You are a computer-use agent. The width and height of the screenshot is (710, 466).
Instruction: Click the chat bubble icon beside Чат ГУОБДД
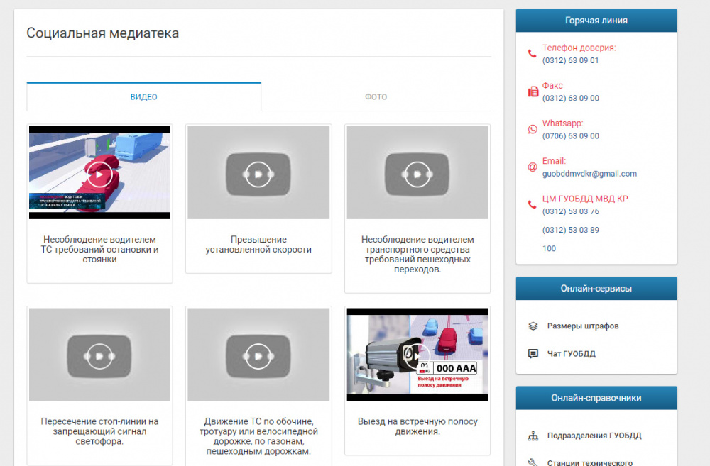point(533,353)
